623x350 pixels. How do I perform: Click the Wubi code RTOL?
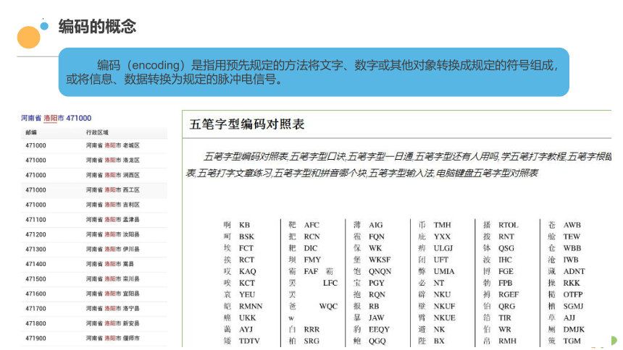pyautogui.click(x=509, y=225)
